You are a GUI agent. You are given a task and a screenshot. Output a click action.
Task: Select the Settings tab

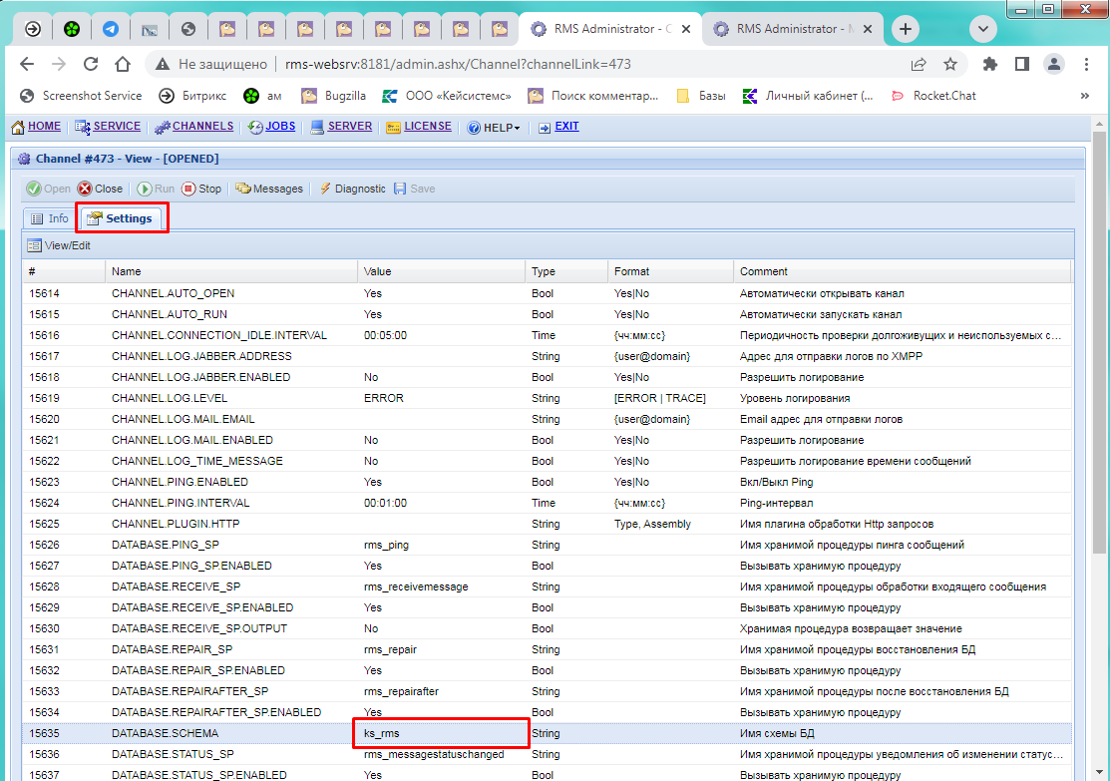[121, 218]
